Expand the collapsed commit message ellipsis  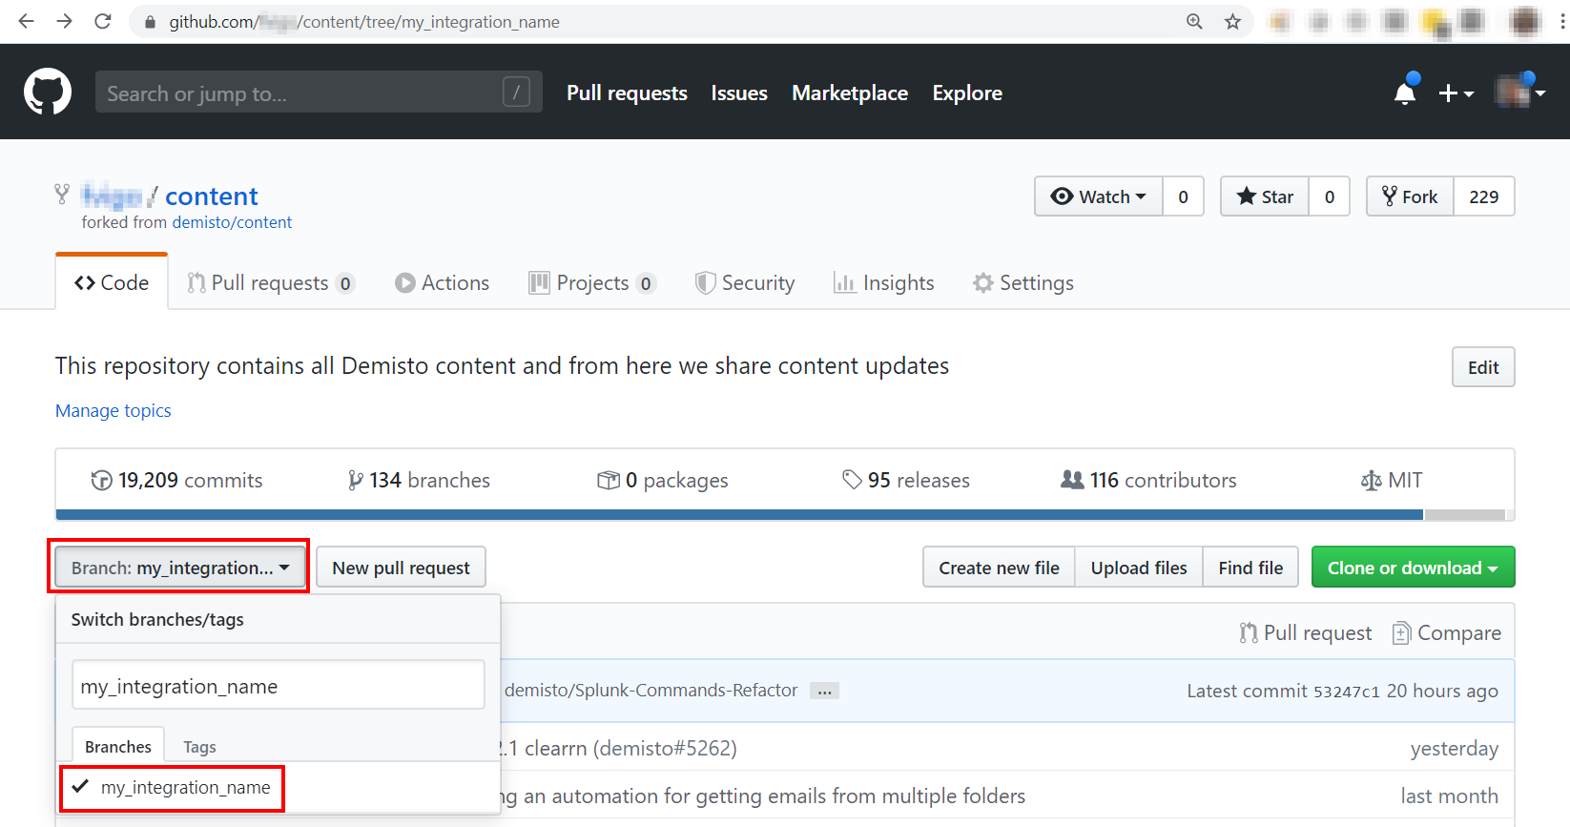pyautogui.click(x=824, y=691)
